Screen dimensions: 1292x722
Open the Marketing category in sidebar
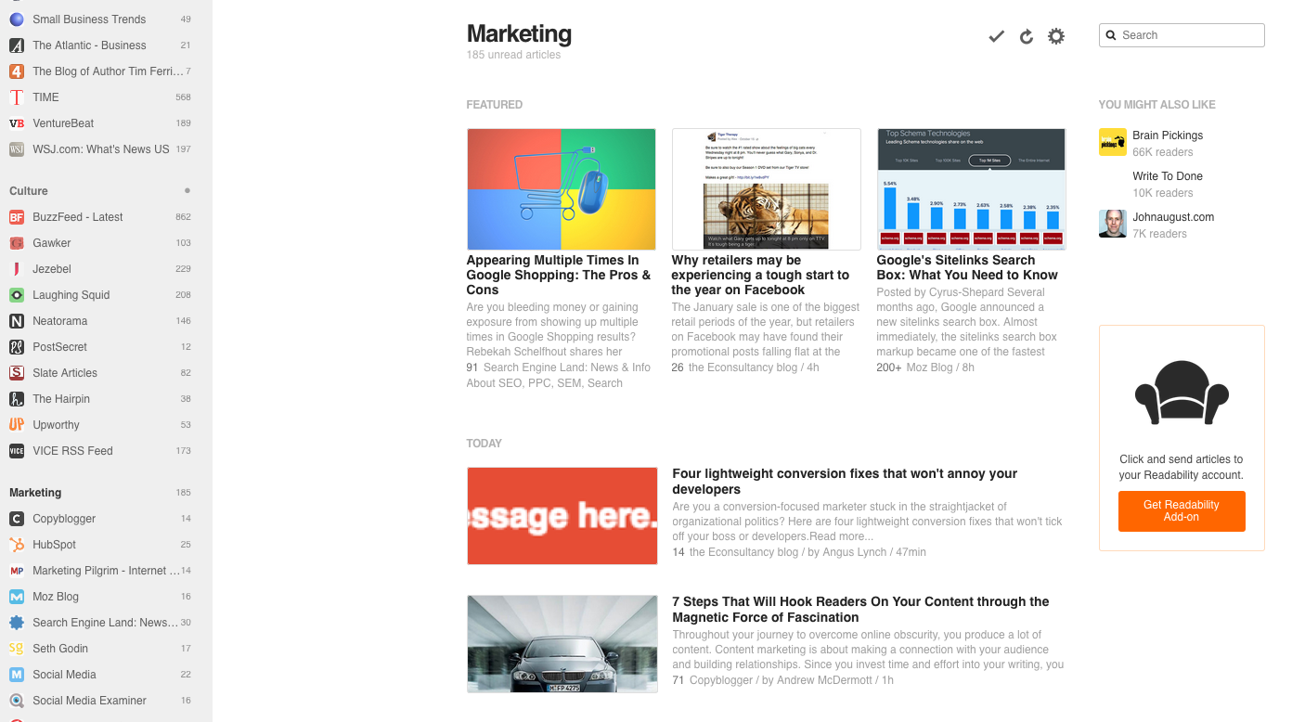coord(35,493)
